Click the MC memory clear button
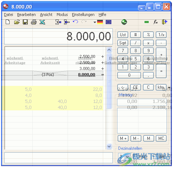174x170 pixels. [161, 138]
